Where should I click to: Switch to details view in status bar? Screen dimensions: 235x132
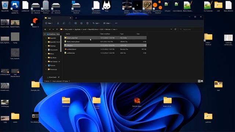coord(199,81)
